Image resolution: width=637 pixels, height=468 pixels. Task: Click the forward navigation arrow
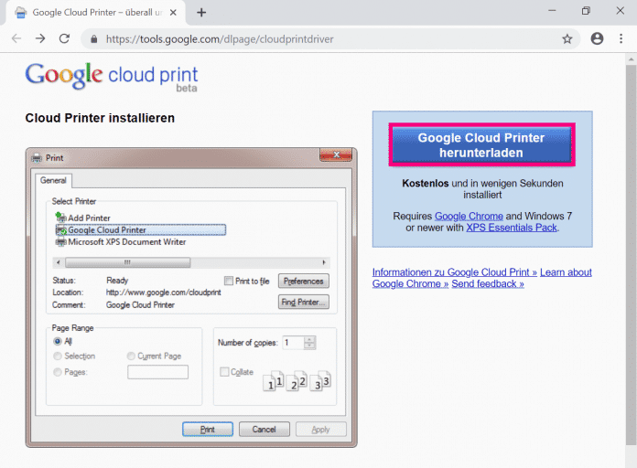point(40,39)
